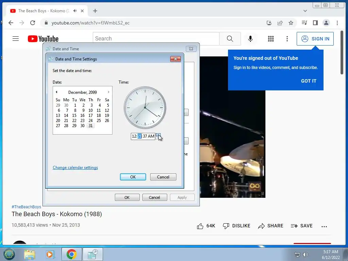Image resolution: width=348 pixels, height=261 pixels.
Task: Close the Kokomo tab with its X
Action: tap(82, 11)
